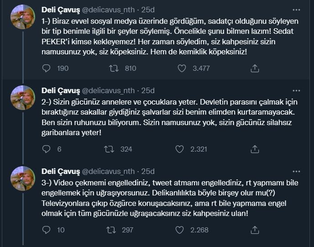Reply to the first tweet with 190 replies
The image size is (314, 247).
[x=46, y=68]
